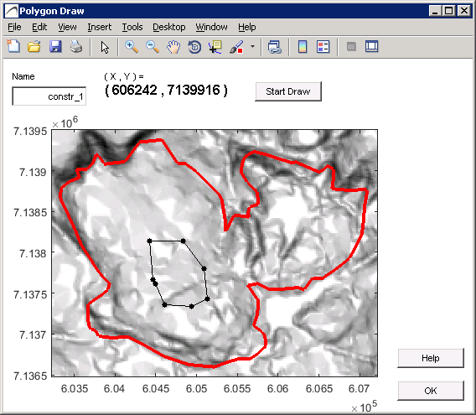This screenshot has height=415, width=476.
Task: Click the Print figure icon
Action: [x=76, y=47]
